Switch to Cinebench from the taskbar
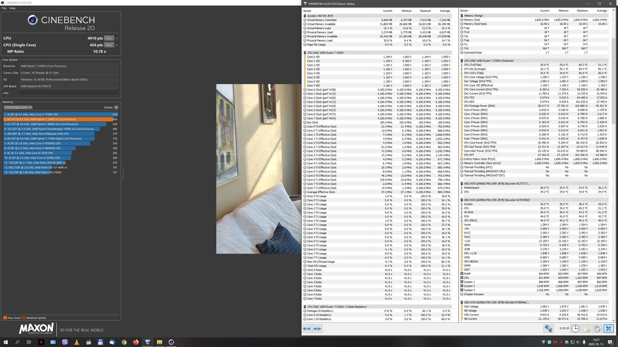 tap(171, 342)
